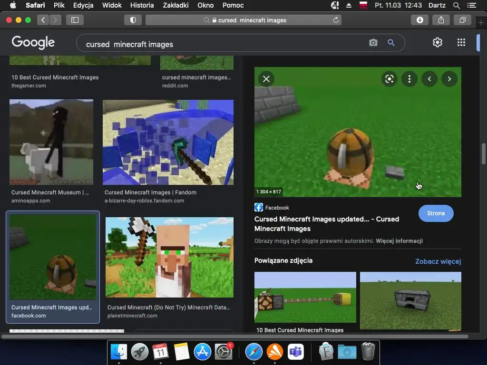Open the Okno menu
The width and height of the screenshot is (487, 365).
tap(205, 5)
